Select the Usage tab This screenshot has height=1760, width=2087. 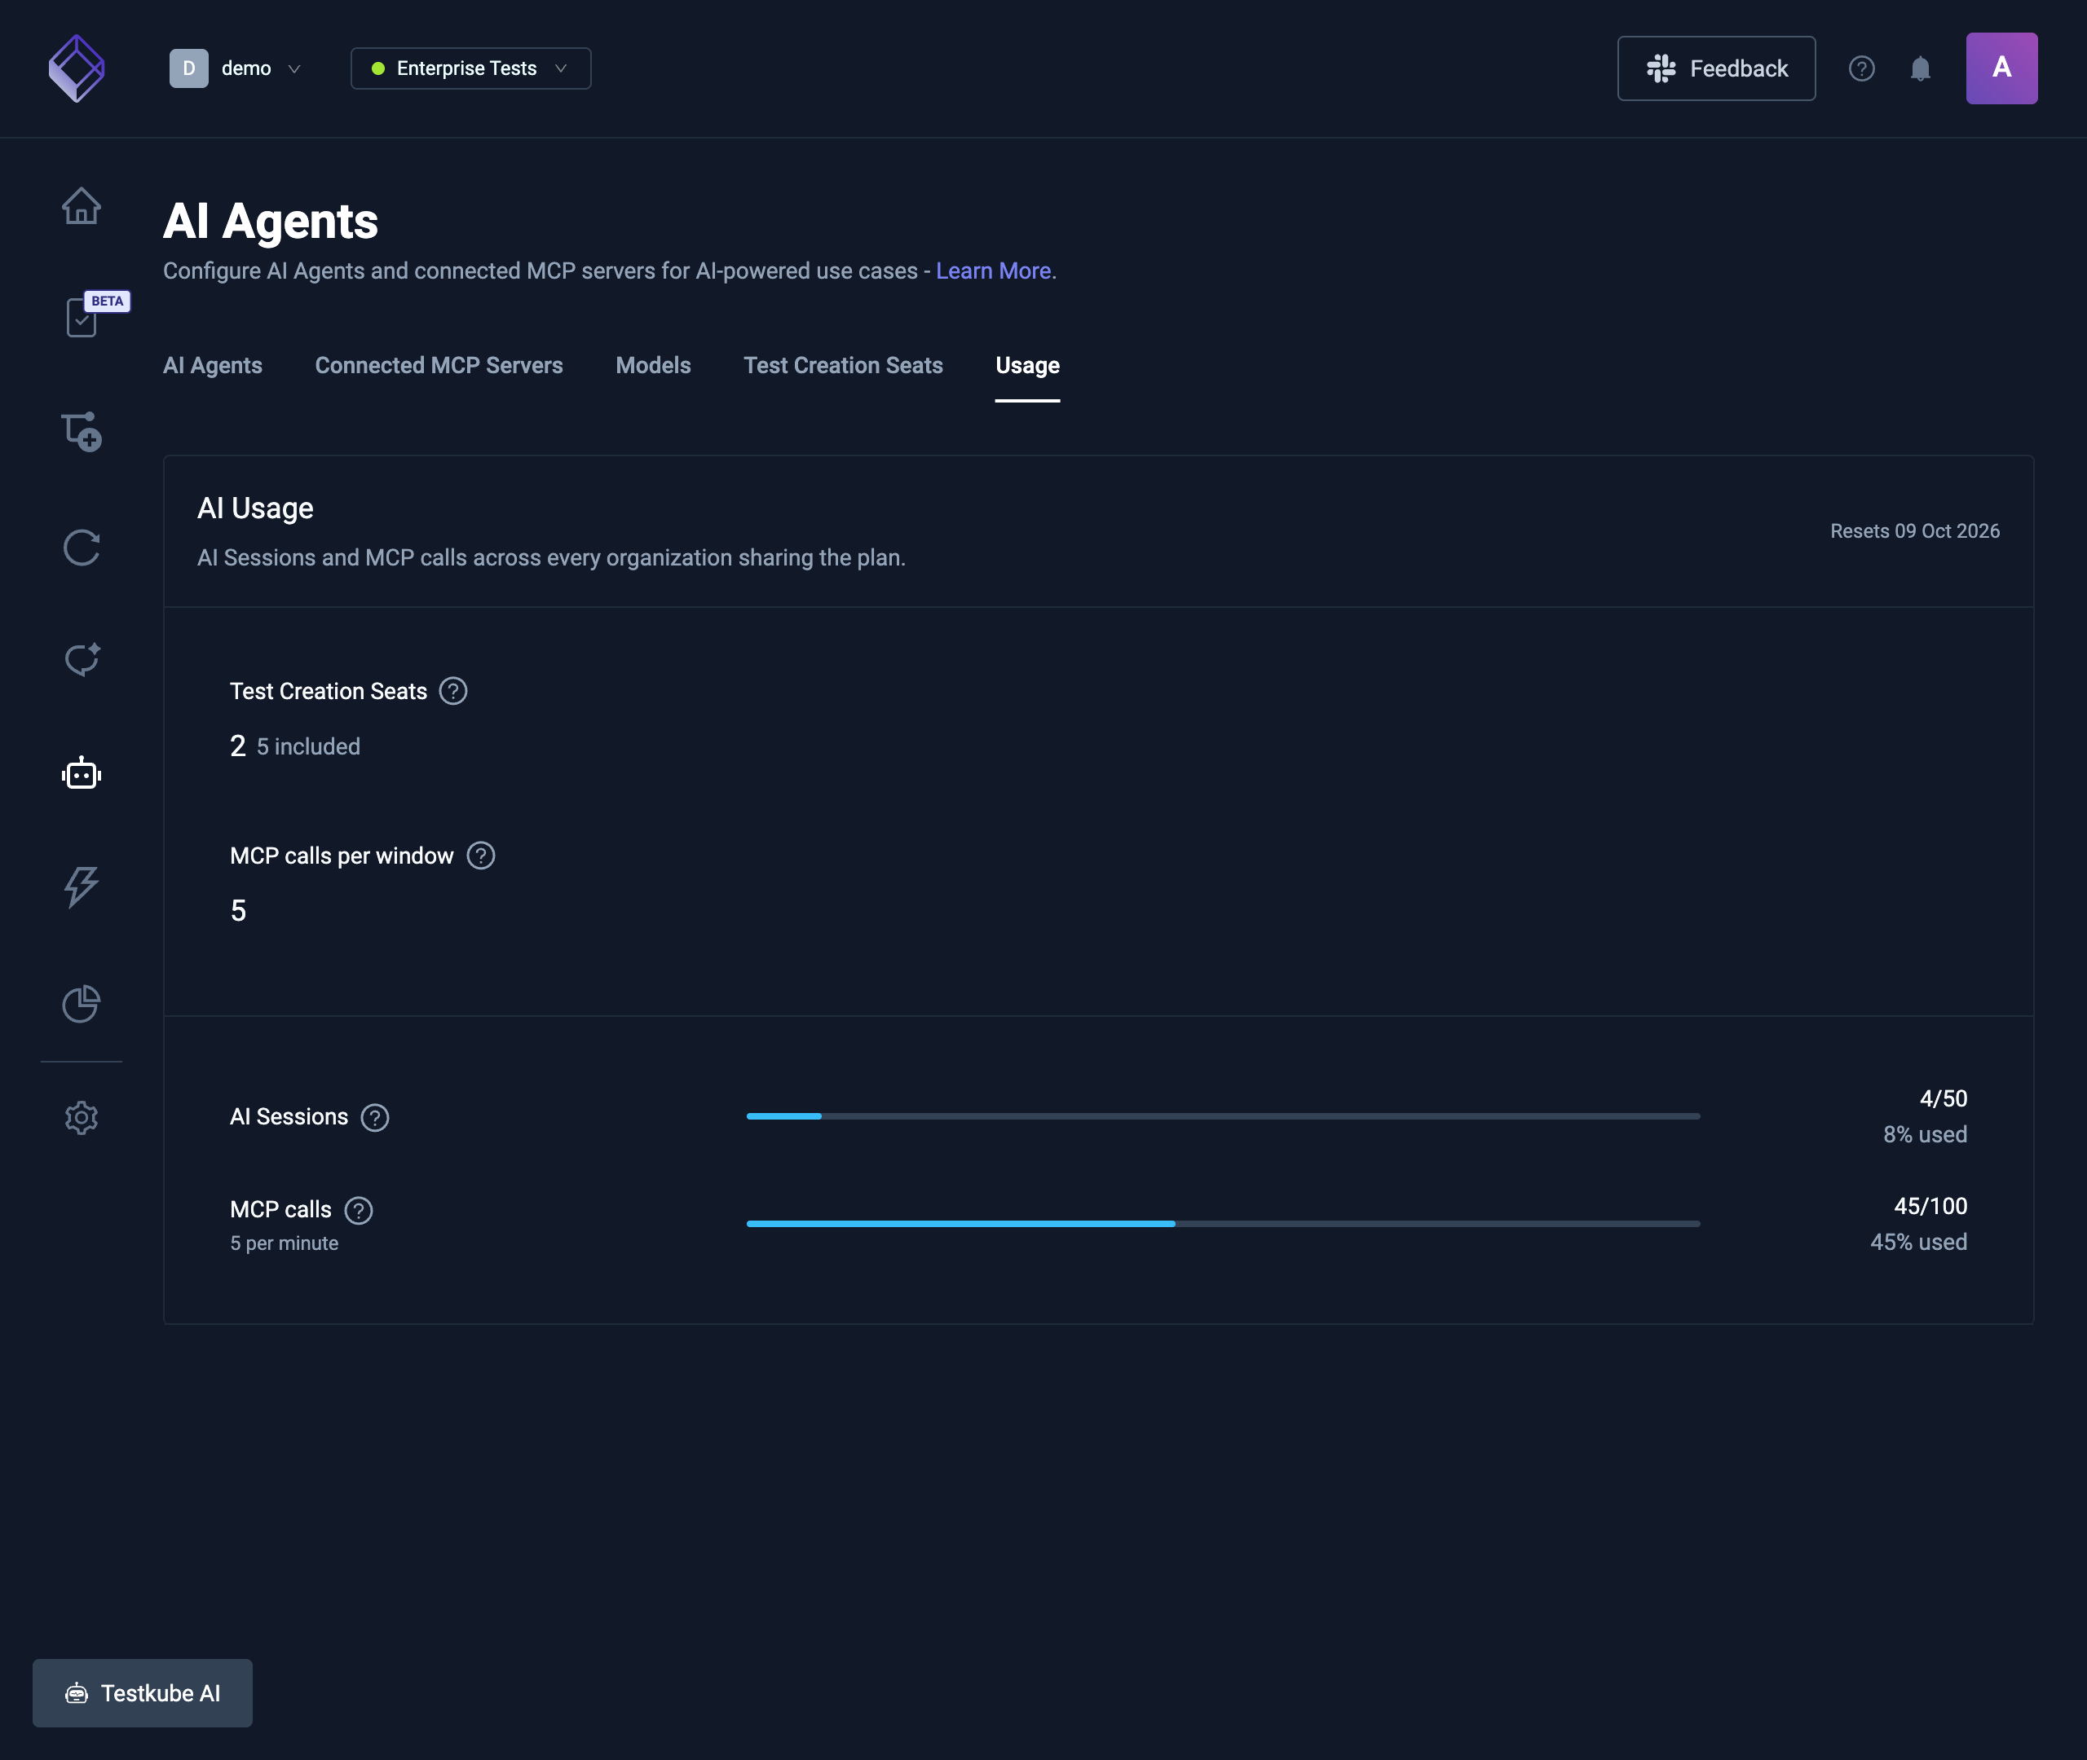(1027, 365)
